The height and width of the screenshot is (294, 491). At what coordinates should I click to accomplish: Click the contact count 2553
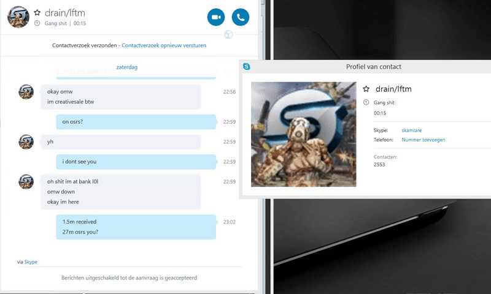[x=379, y=164]
